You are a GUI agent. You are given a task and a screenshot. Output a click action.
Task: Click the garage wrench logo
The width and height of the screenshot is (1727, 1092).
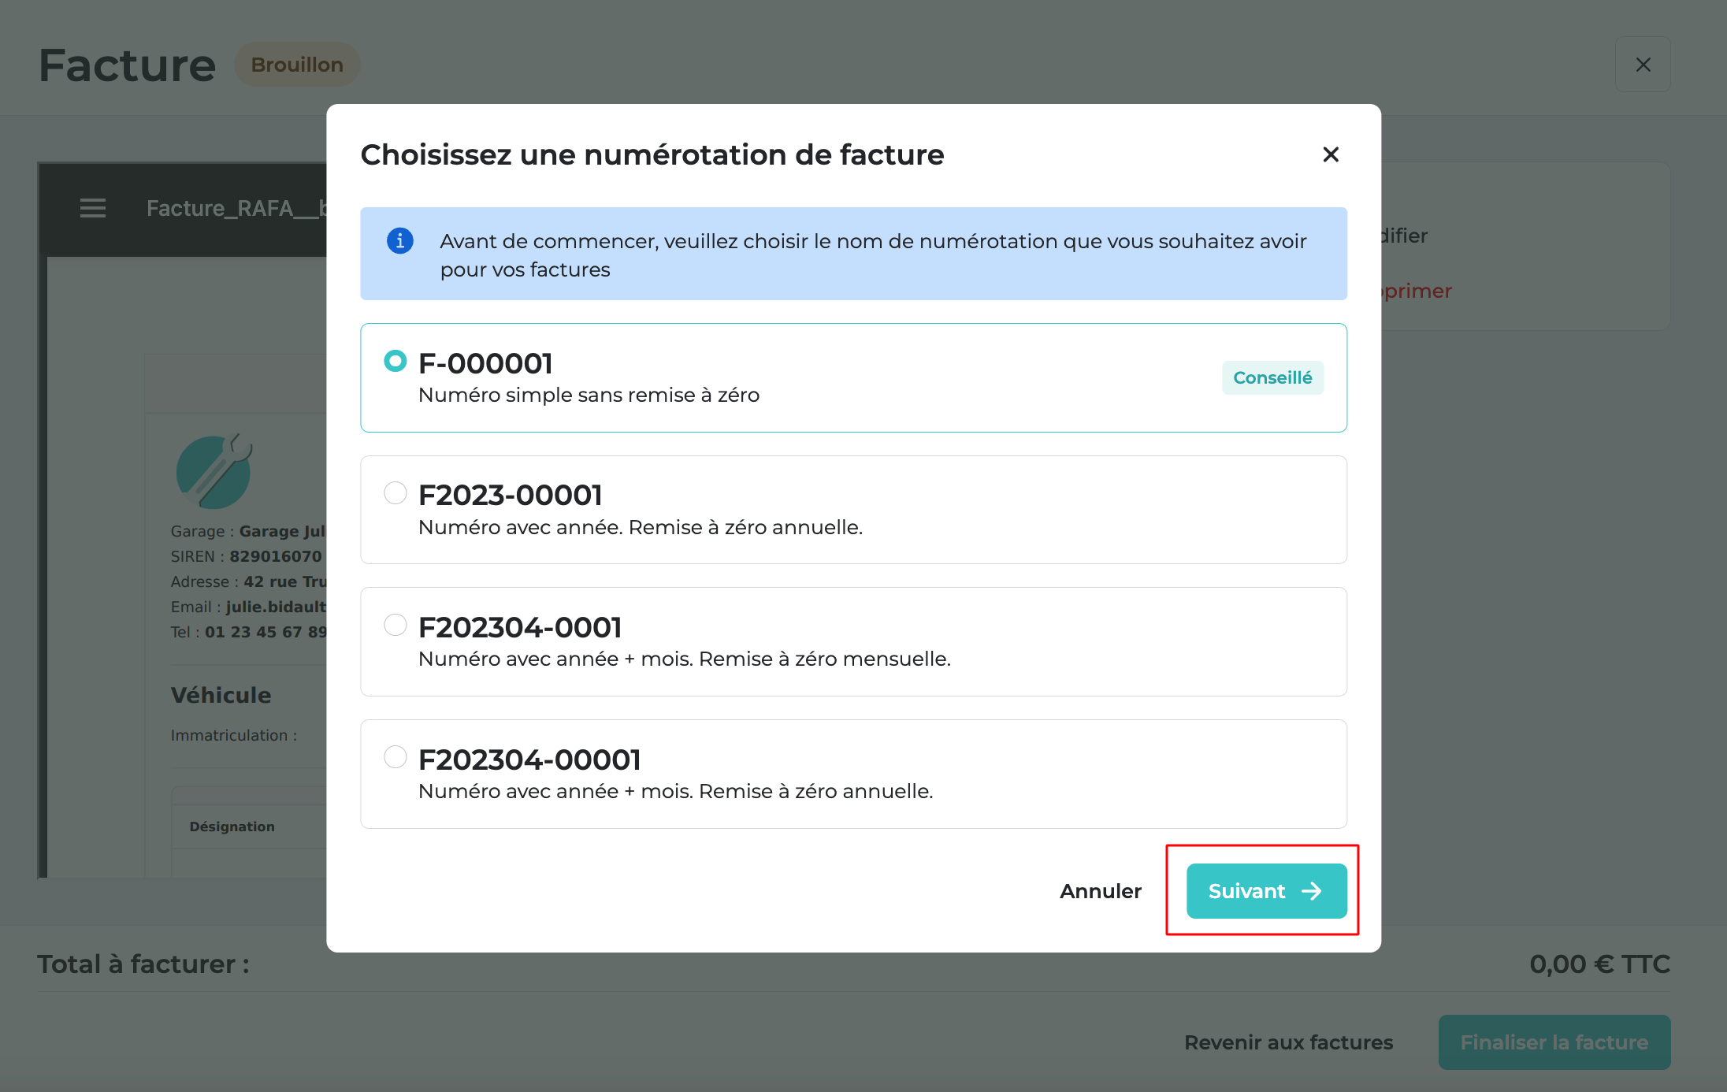(x=214, y=470)
